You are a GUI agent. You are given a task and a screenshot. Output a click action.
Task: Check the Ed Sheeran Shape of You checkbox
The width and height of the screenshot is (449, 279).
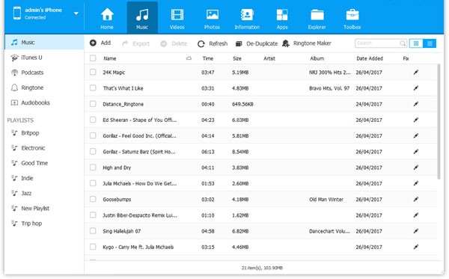(93, 120)
